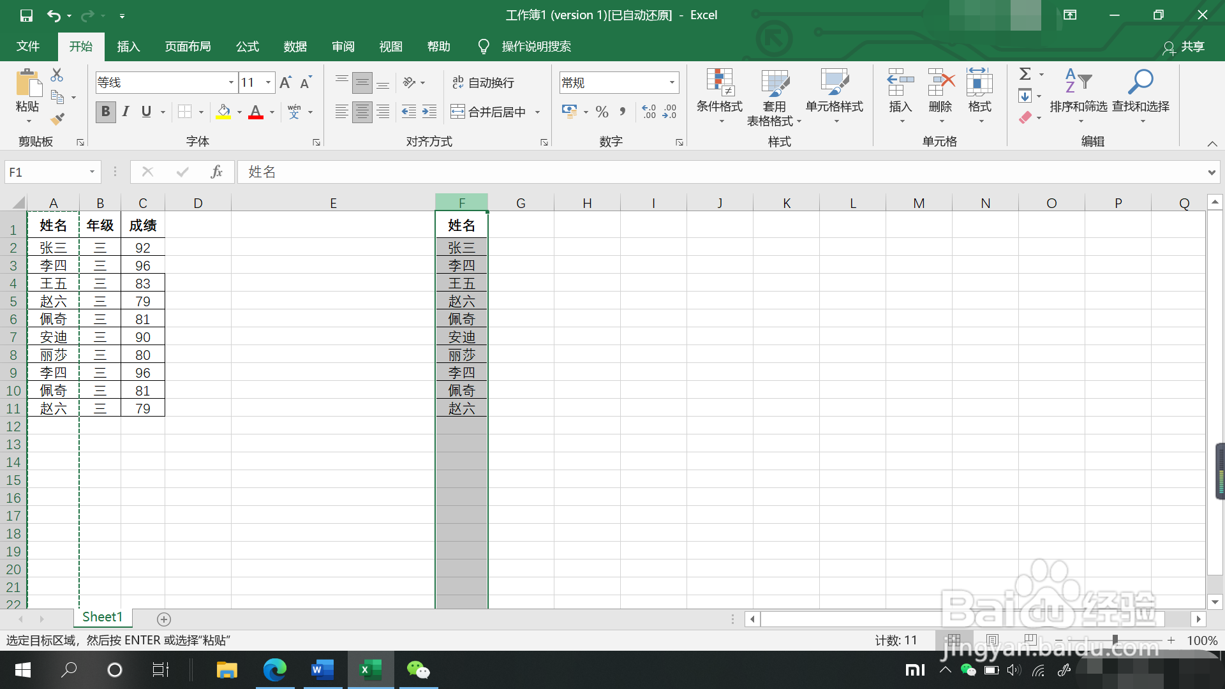Open Sort and Filter (排序和筛选)
Viewport: 1225px width, 689px height.
coord(1078,96)
